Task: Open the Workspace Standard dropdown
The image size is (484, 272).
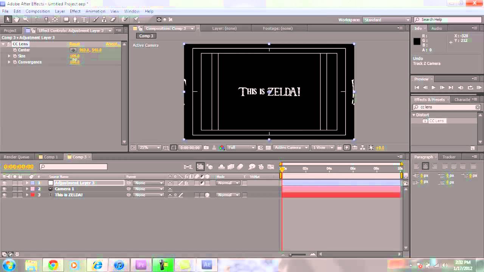Action: 387,20
